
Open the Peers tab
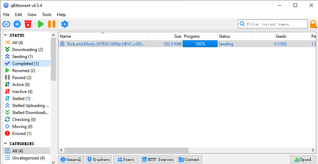[x=126, y=159]
